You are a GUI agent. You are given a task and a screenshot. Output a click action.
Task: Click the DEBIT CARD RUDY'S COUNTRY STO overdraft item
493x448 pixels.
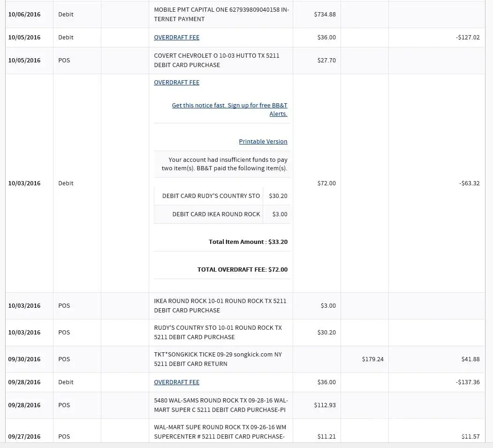coord(211,196)
